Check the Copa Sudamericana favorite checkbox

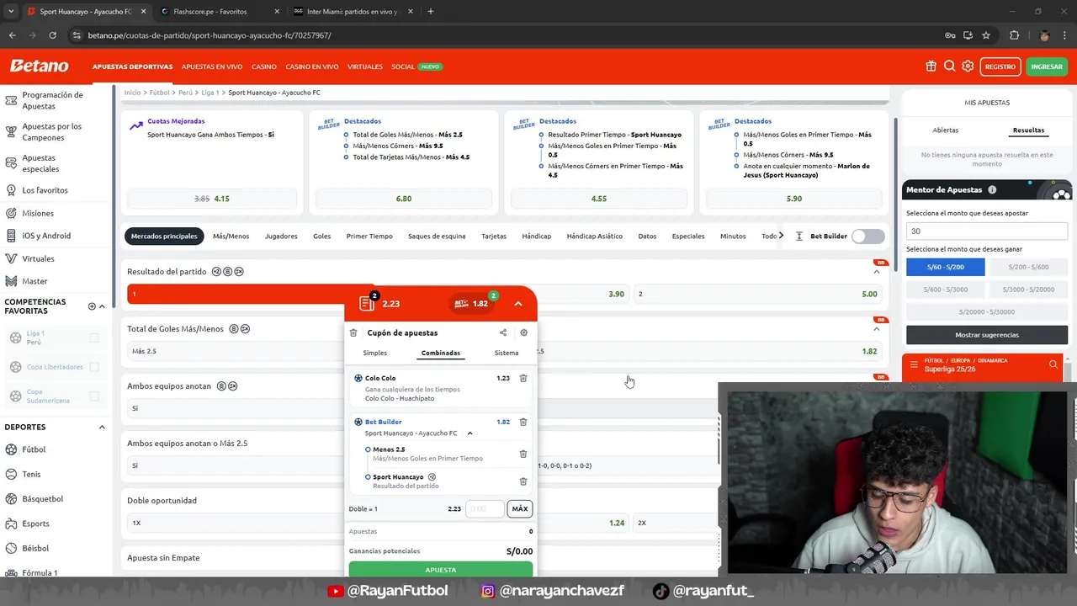coord(94,396)
